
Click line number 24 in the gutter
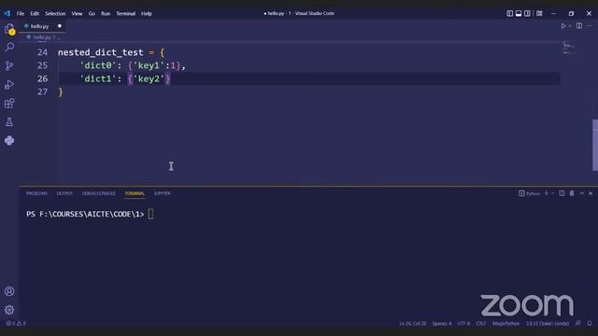pos(42,52)
